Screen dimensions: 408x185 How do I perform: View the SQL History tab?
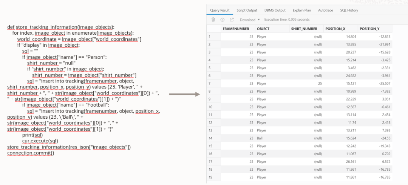(349, 10)
